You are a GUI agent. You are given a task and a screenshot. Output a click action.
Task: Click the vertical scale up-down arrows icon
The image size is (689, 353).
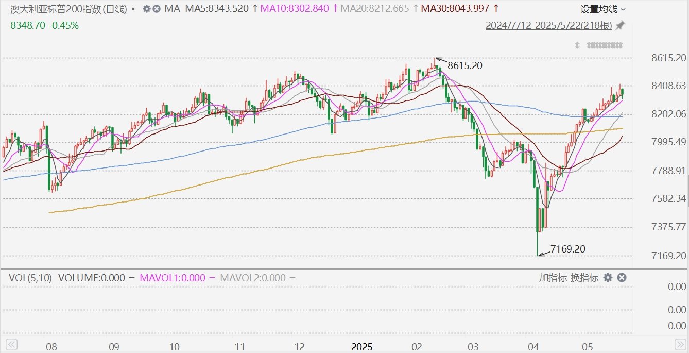pos(577,45)
